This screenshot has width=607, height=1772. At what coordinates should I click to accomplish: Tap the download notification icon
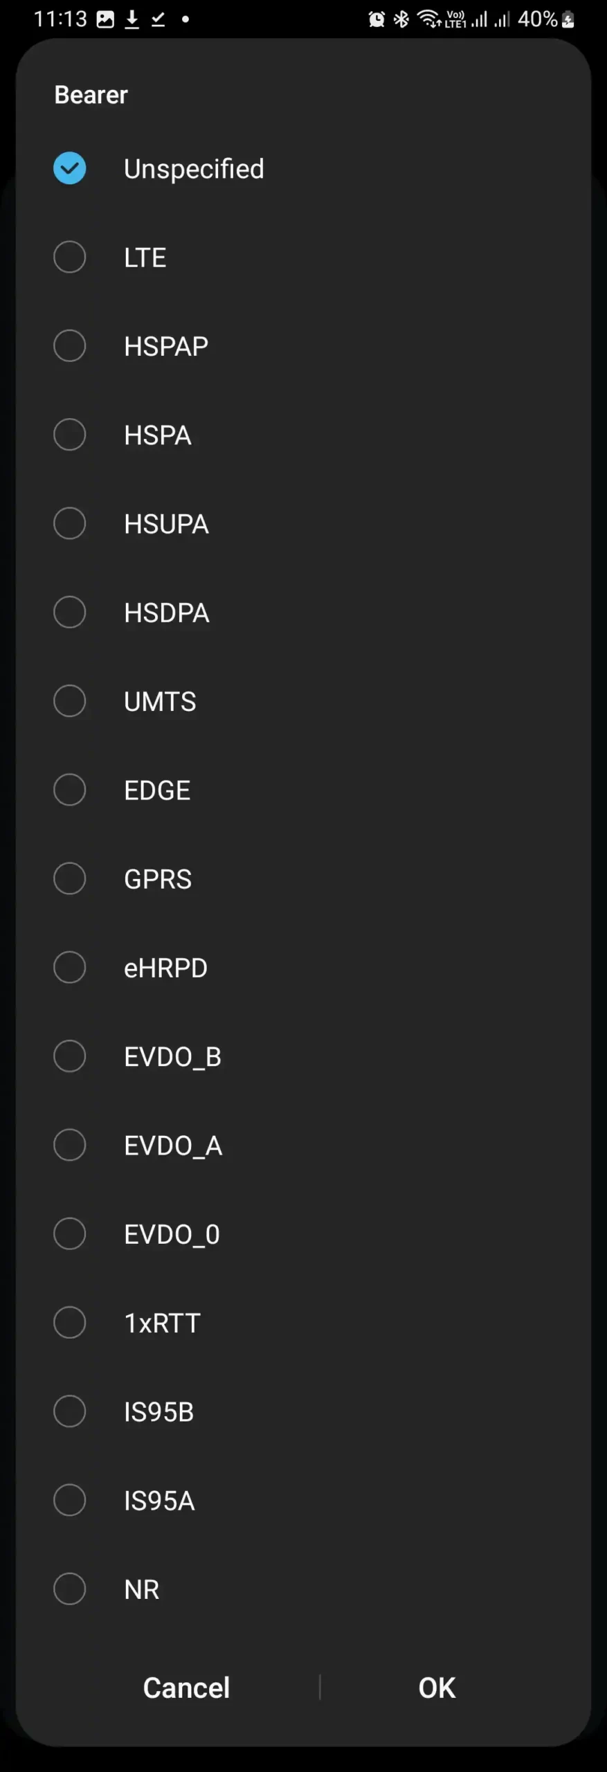click(131, 19)
